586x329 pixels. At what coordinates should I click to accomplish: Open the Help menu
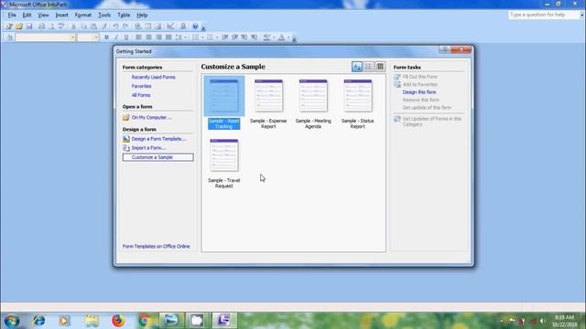pos(142,15)
